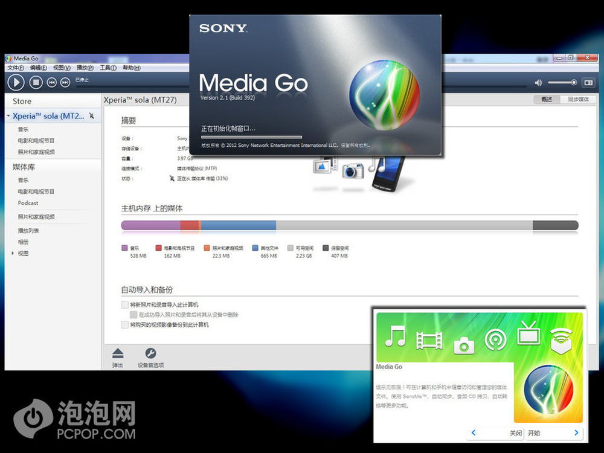Click the Media Go title bar icon

8,59
